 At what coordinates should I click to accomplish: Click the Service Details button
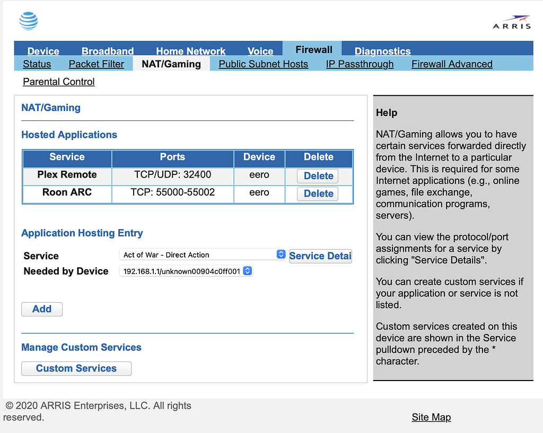tap(320, 256)
